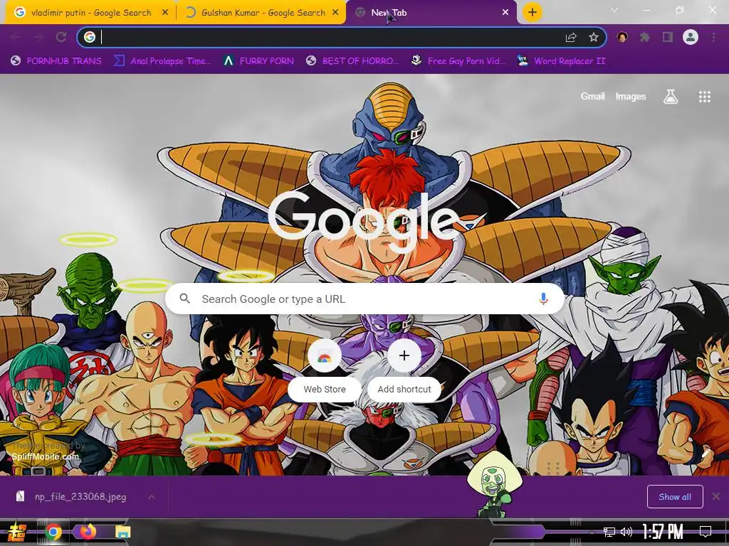This screenshot has width=729, height=546.
Task: Open the Free Gay Porn Vid... bookmark
Action: [x=458, y=61]
